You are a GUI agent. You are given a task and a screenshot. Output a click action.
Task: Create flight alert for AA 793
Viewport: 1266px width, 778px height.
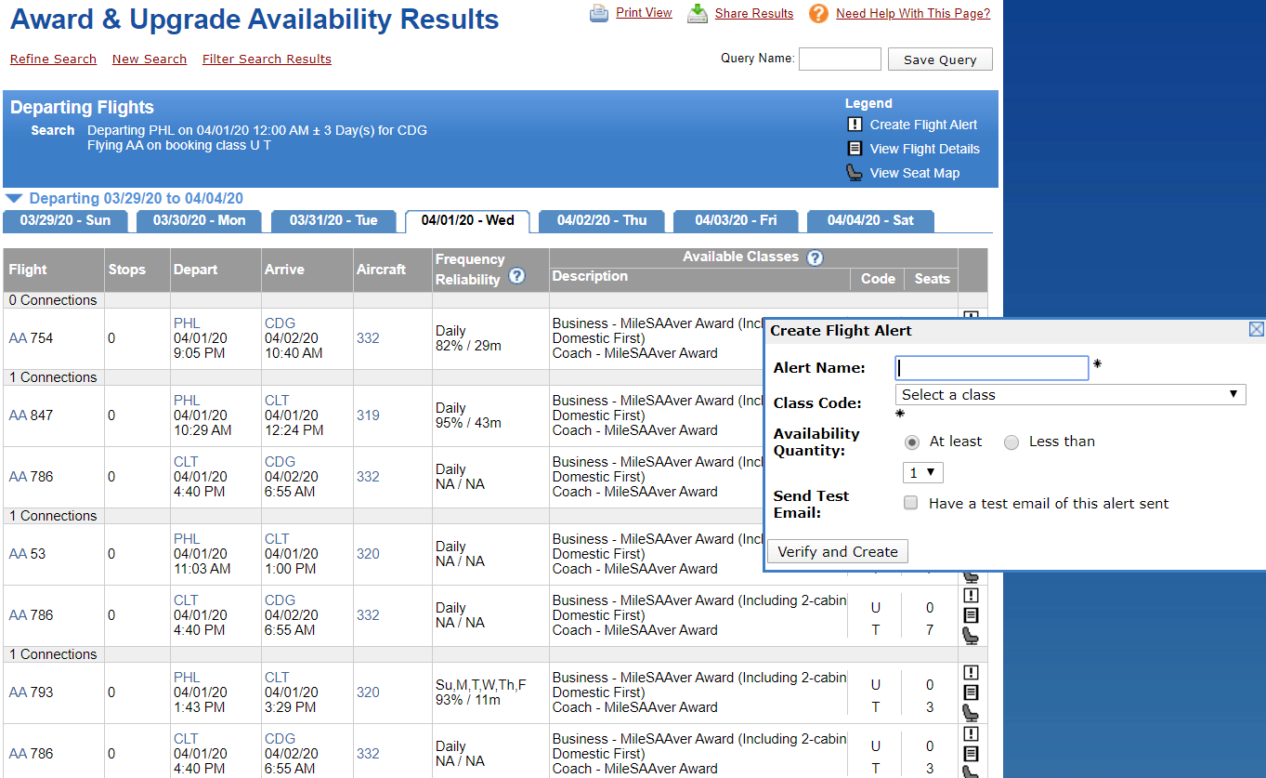click(x=971, y=673)
